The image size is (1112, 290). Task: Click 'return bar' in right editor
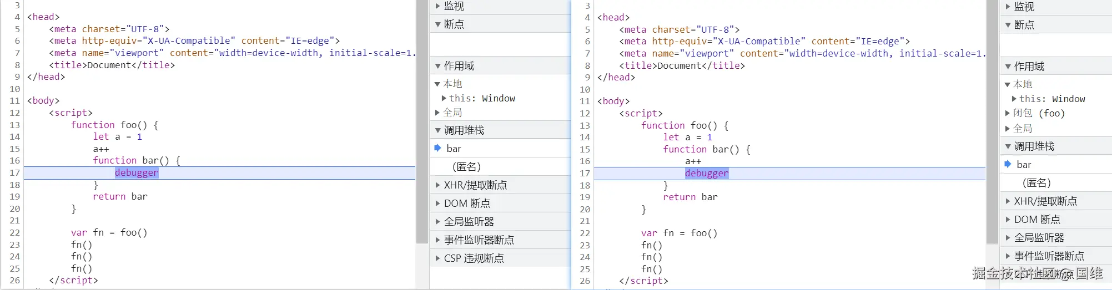pyautogui.click(x=690, y=197)
